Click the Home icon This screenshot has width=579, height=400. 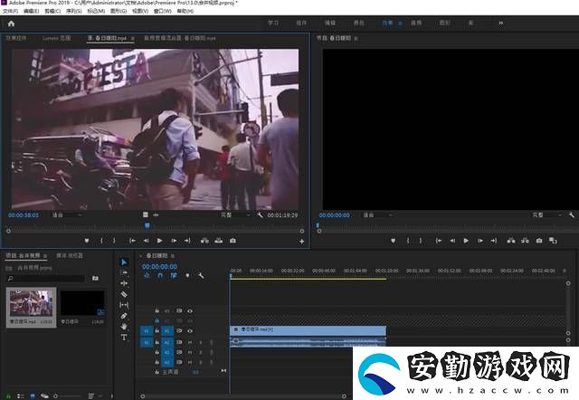(11, 24)
